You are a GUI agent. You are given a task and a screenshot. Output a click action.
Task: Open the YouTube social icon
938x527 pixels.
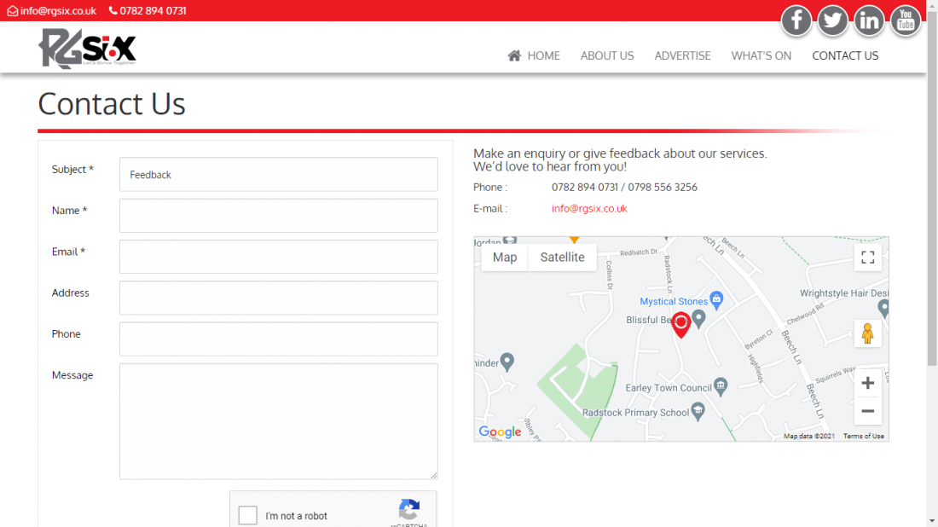pos(906,21)
